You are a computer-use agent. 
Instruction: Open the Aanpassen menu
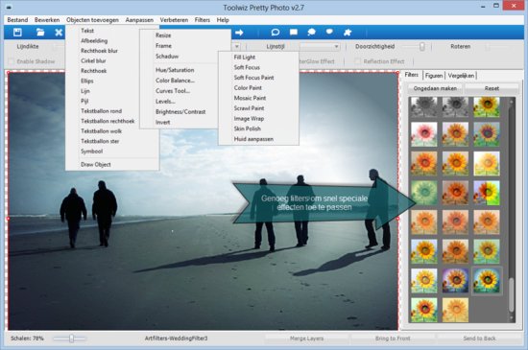pos(139,20)
